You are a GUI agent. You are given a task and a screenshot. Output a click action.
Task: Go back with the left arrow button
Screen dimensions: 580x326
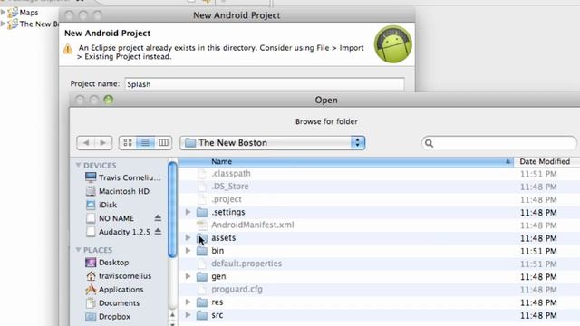pyautogui.click(x=86, y=143)
